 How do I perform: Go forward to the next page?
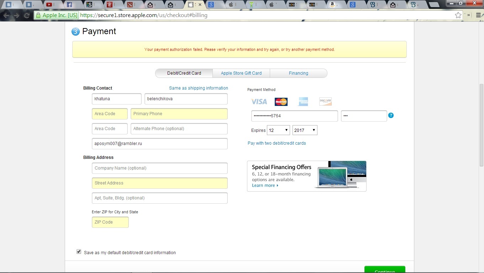click(16, 15)
